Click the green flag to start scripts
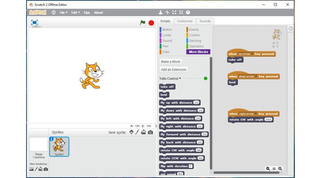Screen dimensions: 321x178 (x=142, y=23)
